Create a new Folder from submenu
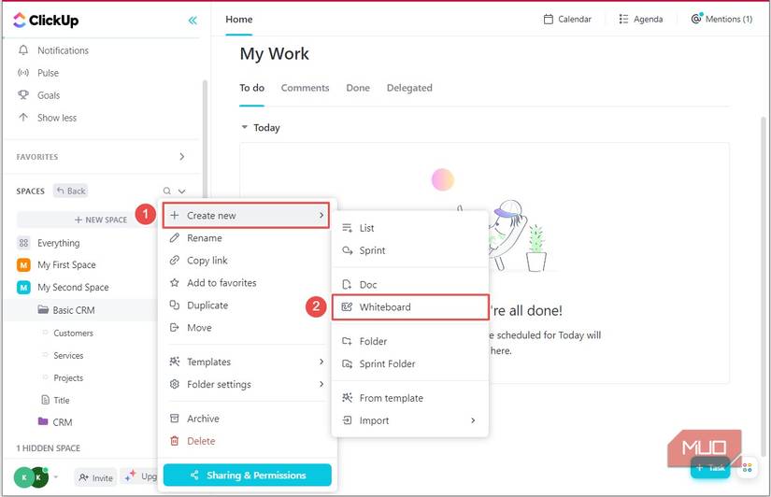This screenshot has height=497, width=771. click(x=373, y=341)
